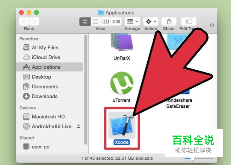The image size is (231, 165).
Task: Switch to column view
Action: pyautogui.click(x=105, y=21)
